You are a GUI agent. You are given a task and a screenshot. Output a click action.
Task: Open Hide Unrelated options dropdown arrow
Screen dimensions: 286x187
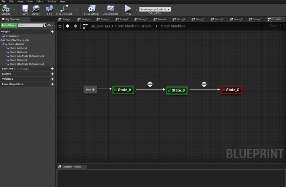point(76,10)
